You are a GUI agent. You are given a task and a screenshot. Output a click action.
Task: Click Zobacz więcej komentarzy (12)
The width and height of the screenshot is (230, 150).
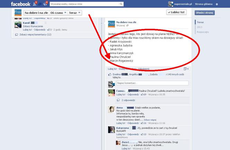point(35,35)
